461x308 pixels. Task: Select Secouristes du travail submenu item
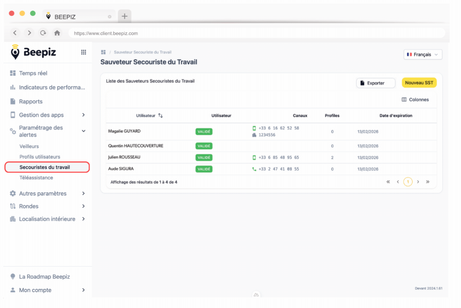pyautogui.click(x=47, y=167)
